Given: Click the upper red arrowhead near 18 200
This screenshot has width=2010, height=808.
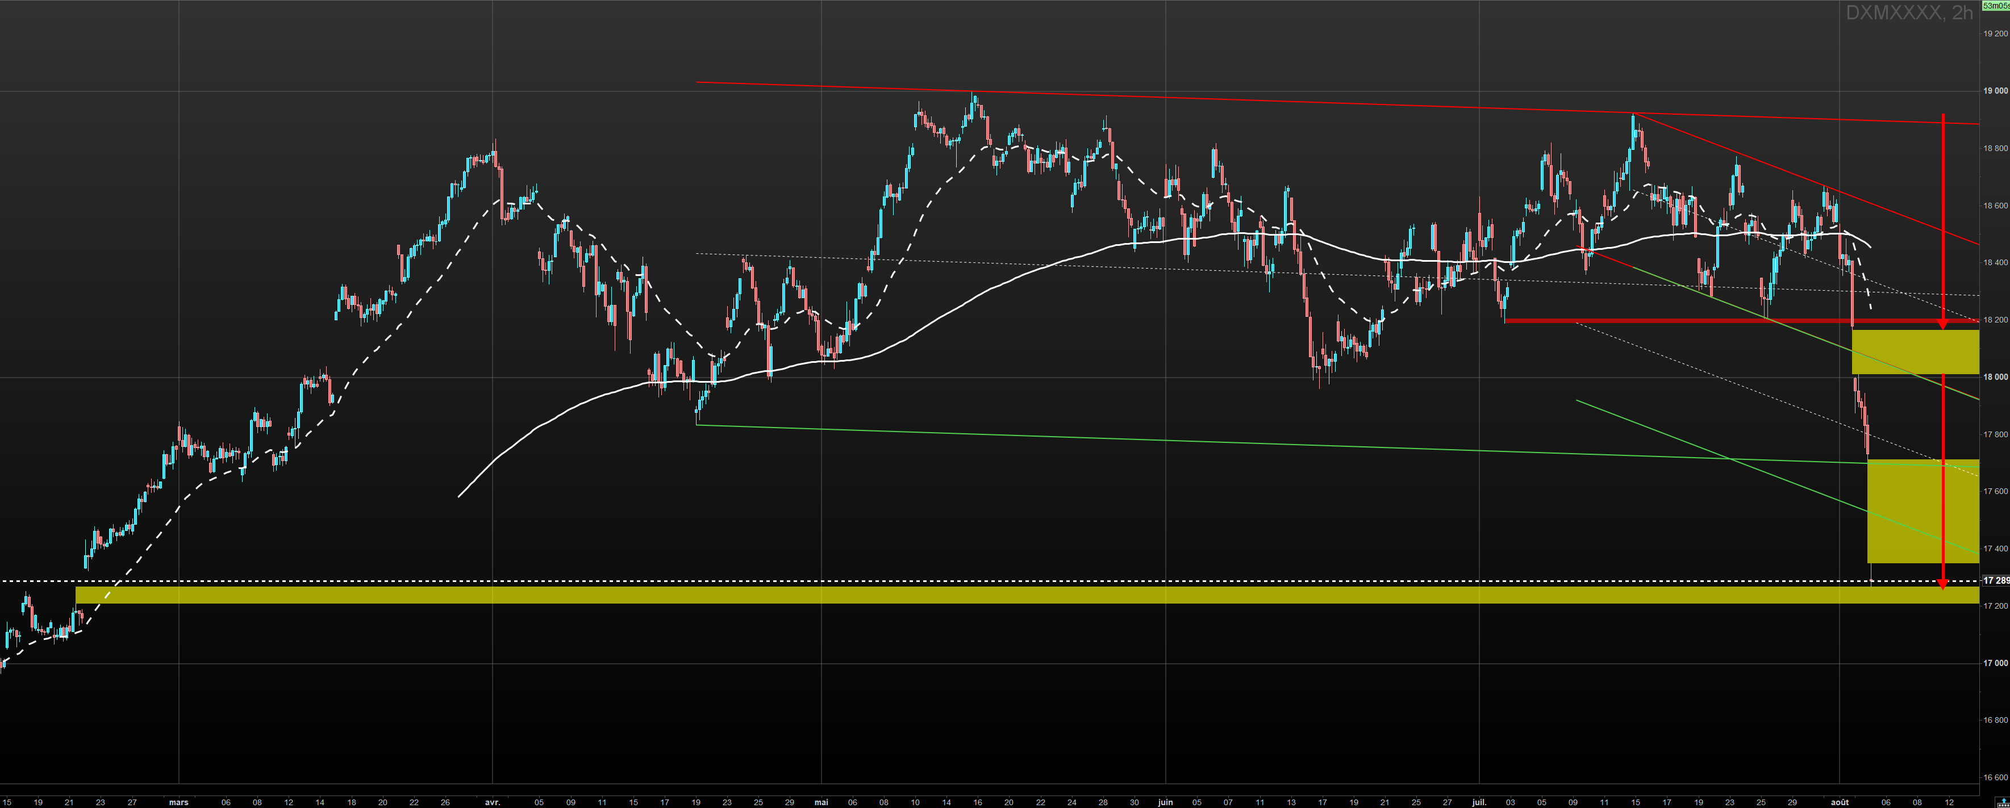Looking at the screenshot, I should [x=1942, y=324].
